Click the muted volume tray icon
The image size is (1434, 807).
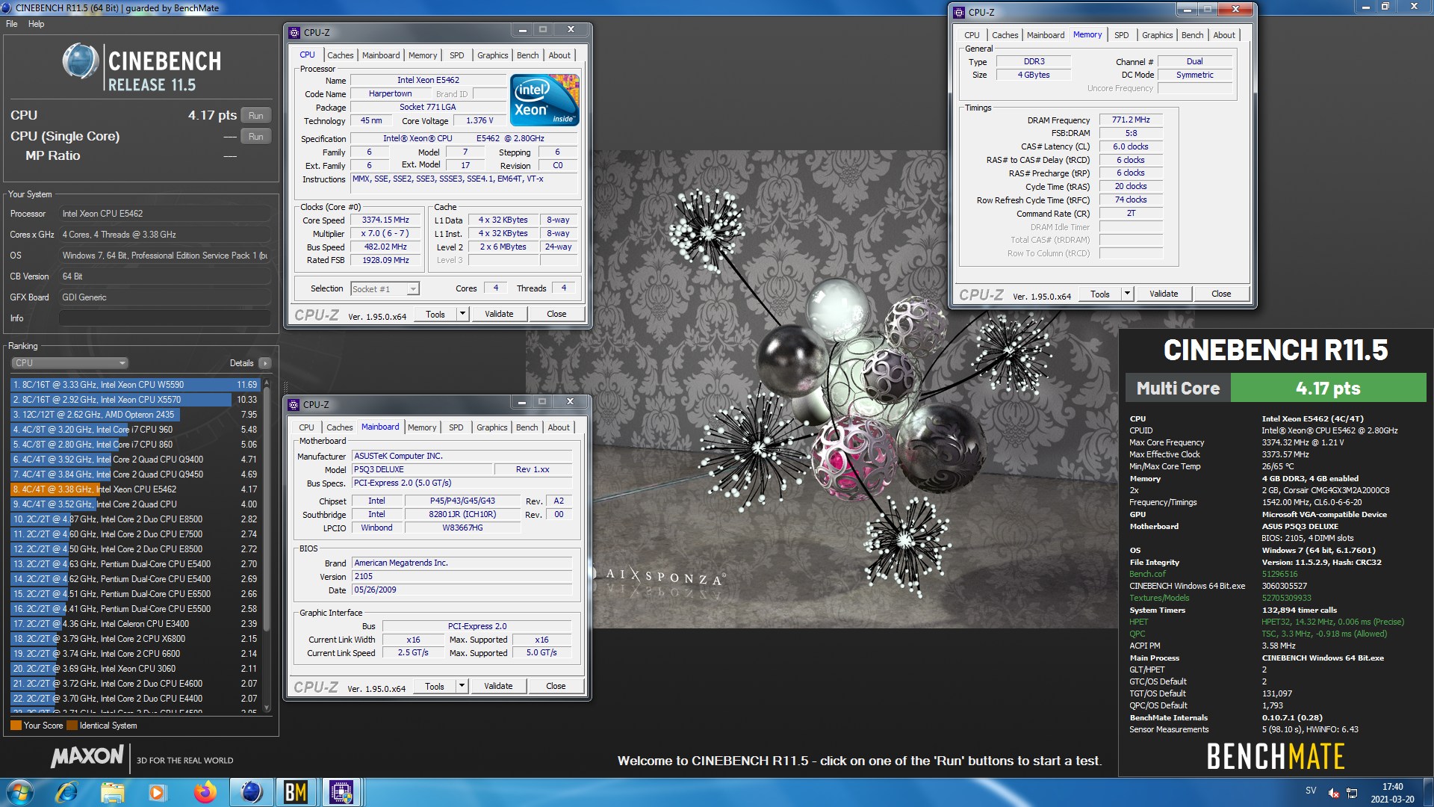[1333, 793]
